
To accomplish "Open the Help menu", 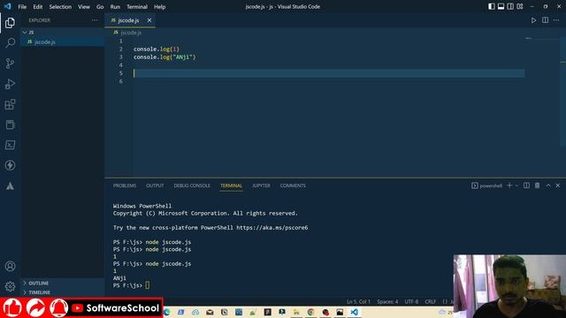I will (159, 6).
